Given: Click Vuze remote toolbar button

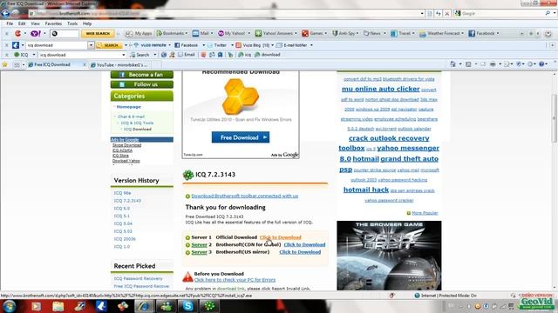Looking at the screenshot, I should (149, 45).
